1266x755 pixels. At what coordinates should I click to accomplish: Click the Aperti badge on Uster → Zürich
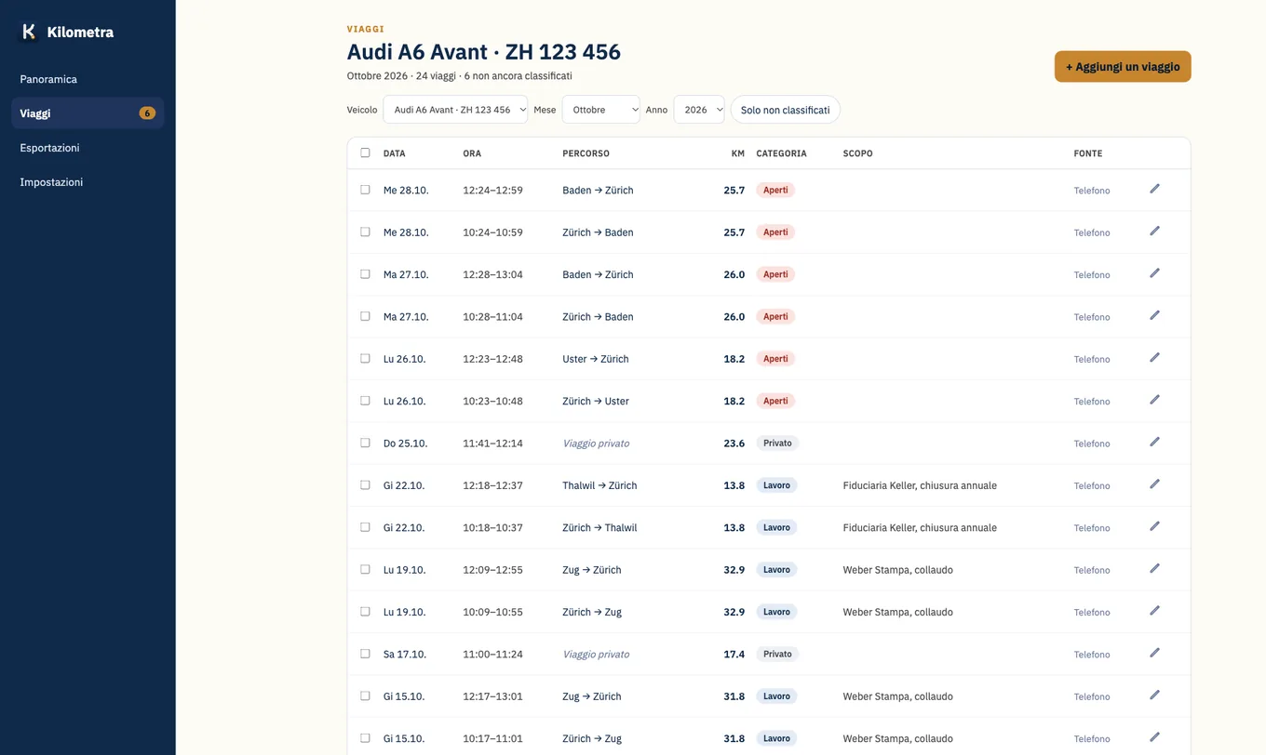[775, 359]
